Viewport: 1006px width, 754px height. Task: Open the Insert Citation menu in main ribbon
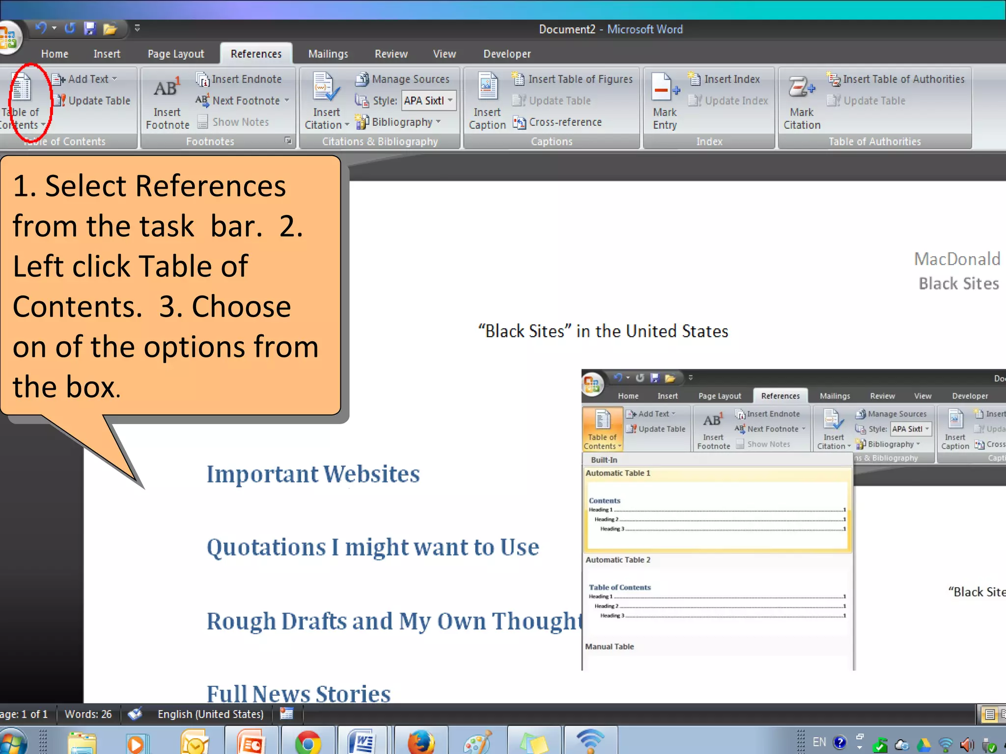tap(327, 102)
